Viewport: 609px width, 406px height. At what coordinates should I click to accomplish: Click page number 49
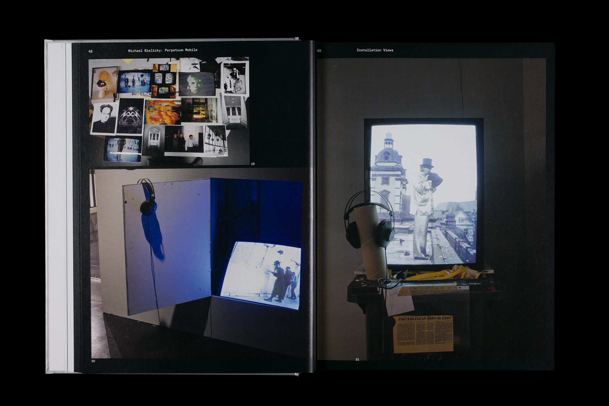coord(319,51)
